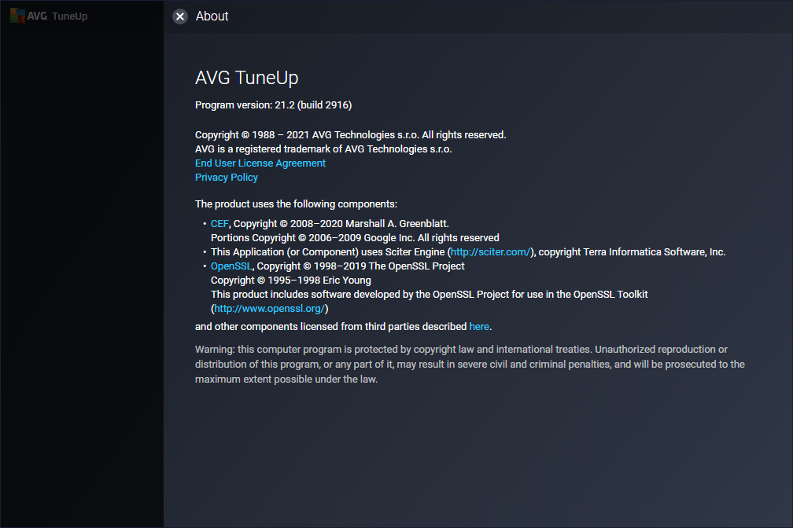The height and width of the screenshot is (528, 793).
Task: Click the 'Warning: this computer program' paragraph
Action: (470, 365)
